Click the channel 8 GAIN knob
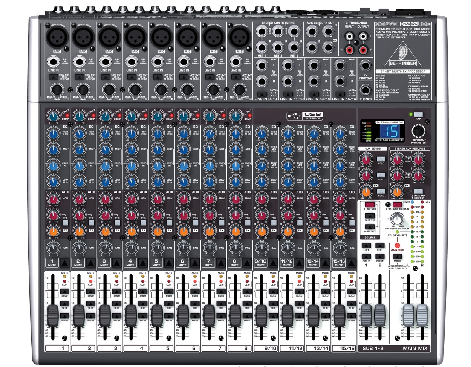 click(x=239, y=90)
